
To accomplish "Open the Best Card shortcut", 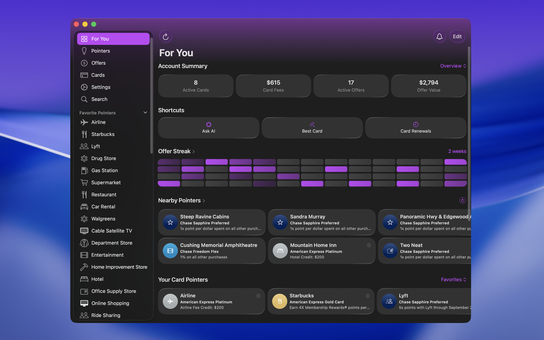I will [312, 128].
